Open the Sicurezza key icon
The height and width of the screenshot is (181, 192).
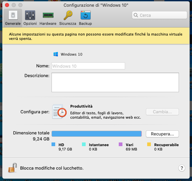[68, 15]
